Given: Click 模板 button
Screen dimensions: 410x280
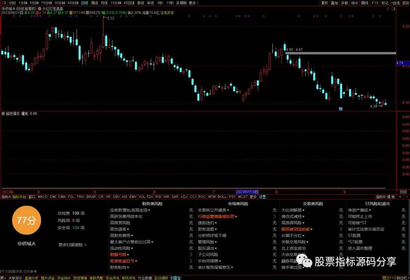Looking at the screenshot, I should 391,197.
